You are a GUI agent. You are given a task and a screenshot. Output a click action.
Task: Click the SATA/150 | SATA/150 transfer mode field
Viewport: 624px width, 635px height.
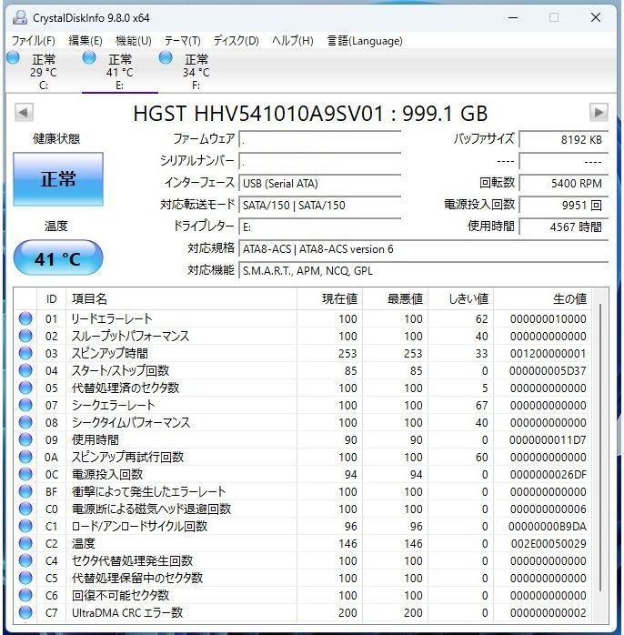pyautogui.click(x=320, y=205)
